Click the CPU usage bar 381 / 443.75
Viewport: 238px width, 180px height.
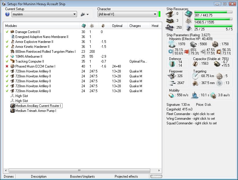click(213, 12)
